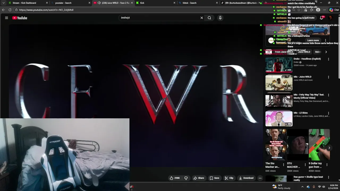Screen dimensions: 340x191
Task: Open Wi-Fi network tray icon
Action: [319, 187]
